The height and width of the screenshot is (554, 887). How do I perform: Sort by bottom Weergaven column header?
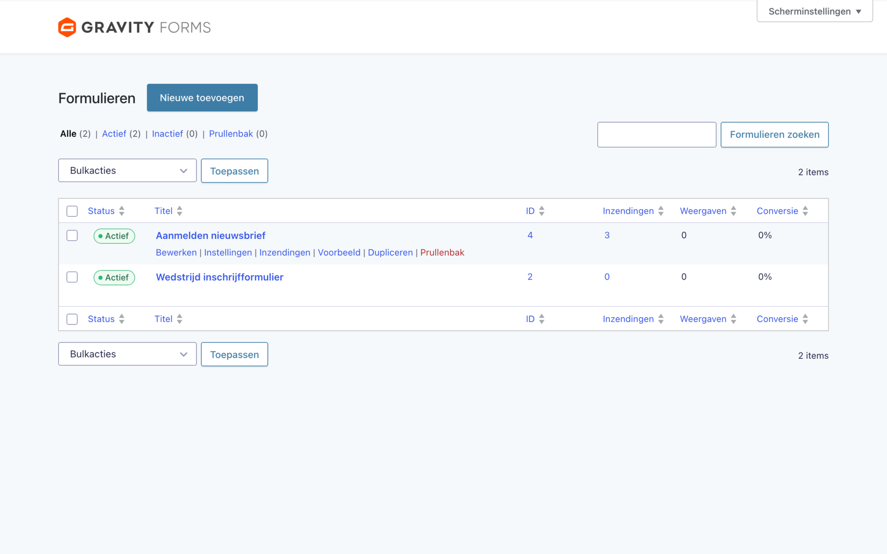pyautogui.click(x=703, y=319)
